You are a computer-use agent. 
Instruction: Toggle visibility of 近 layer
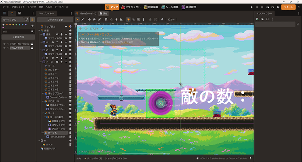point(53,50)
